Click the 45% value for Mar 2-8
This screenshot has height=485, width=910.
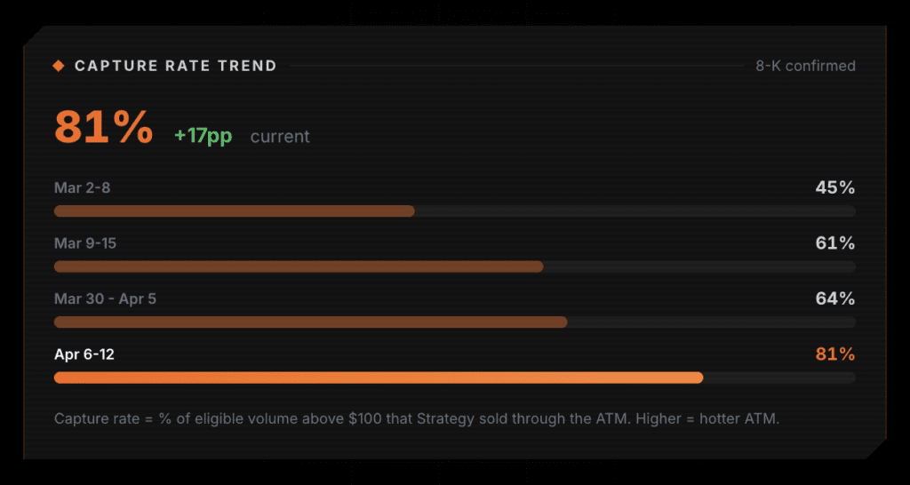point(834,187)
